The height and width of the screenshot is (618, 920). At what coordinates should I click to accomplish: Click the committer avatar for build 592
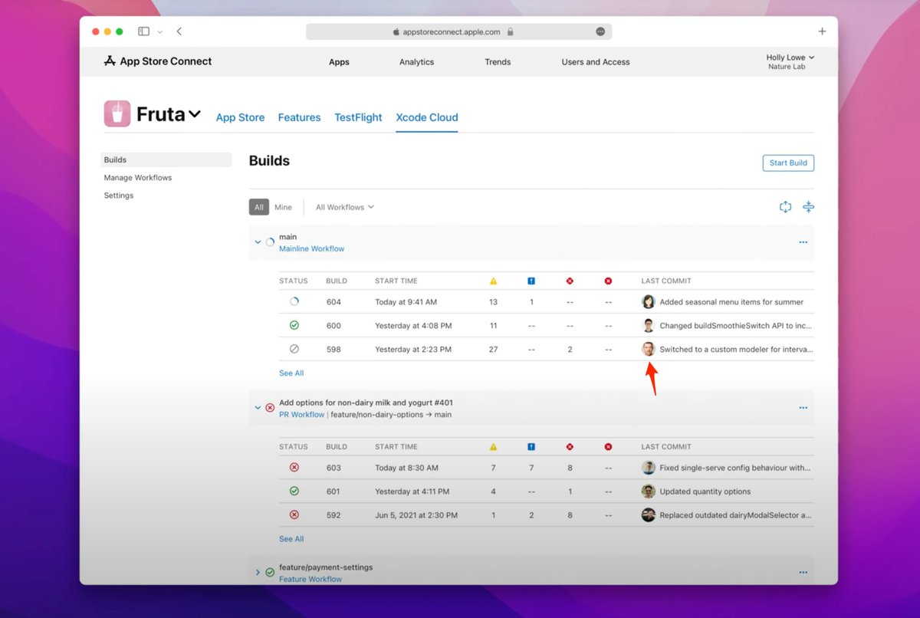tap(649, 515)
